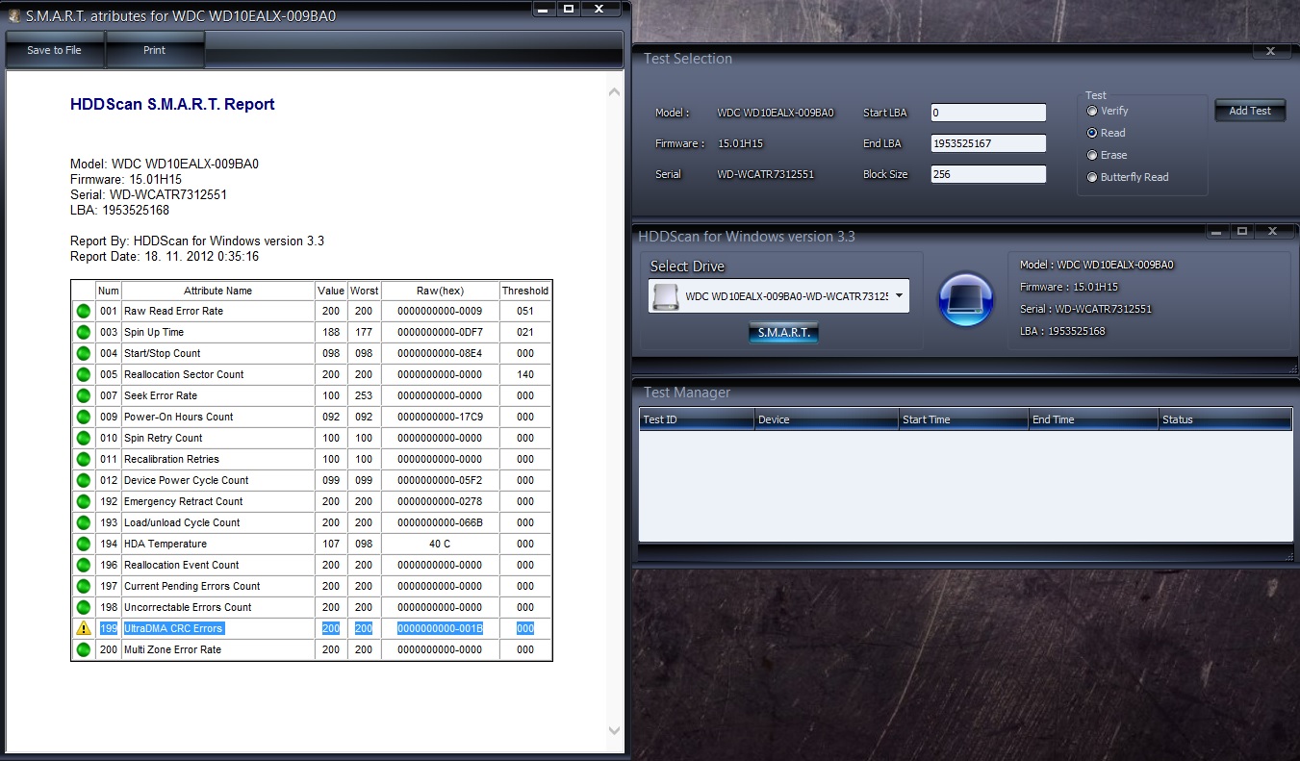Image resolution: width=1300 pixels, height=761 pixels.
Task: Click green status icon for Spin Retry Count
Action: pos(84,438)
